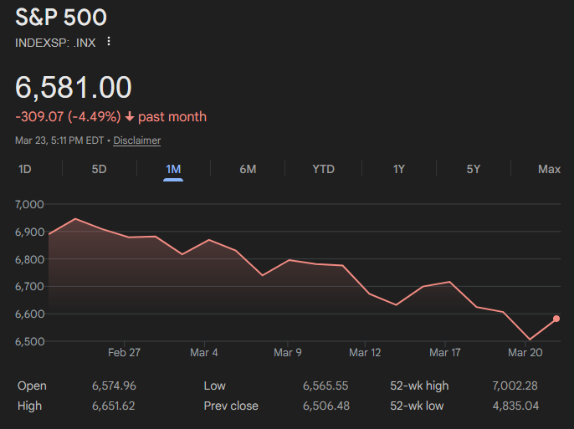
Task: Show the 6M chart range
Action: (248, 169)
